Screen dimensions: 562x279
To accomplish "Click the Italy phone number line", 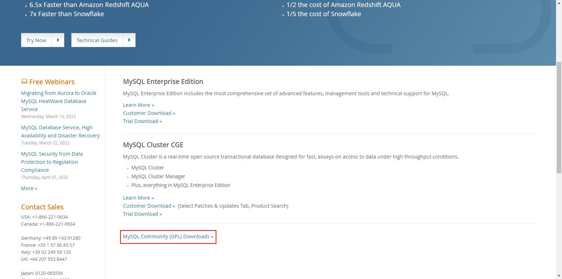I will point(46,252).
